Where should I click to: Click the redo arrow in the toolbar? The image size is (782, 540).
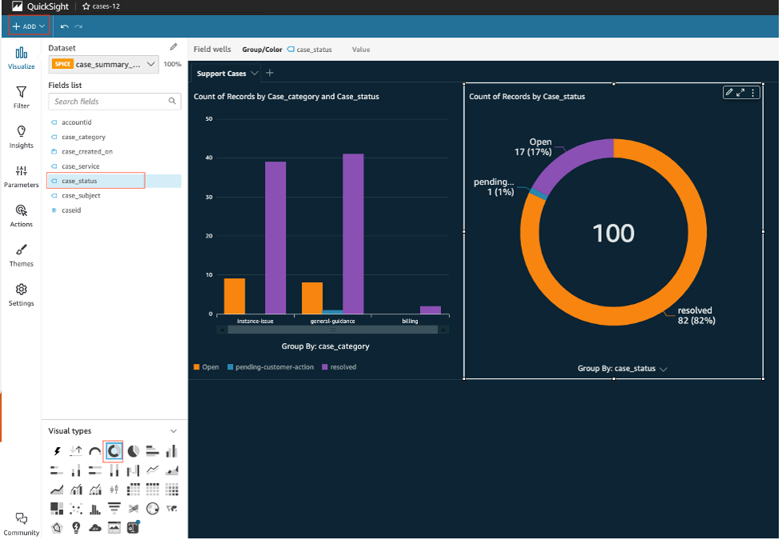click(x=78, y=26)
